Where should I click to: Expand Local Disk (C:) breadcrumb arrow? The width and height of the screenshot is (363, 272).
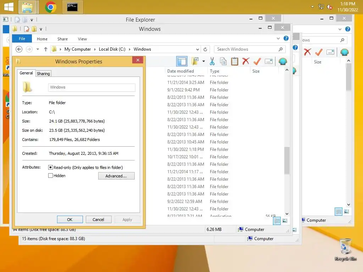[x=129, y=49]
